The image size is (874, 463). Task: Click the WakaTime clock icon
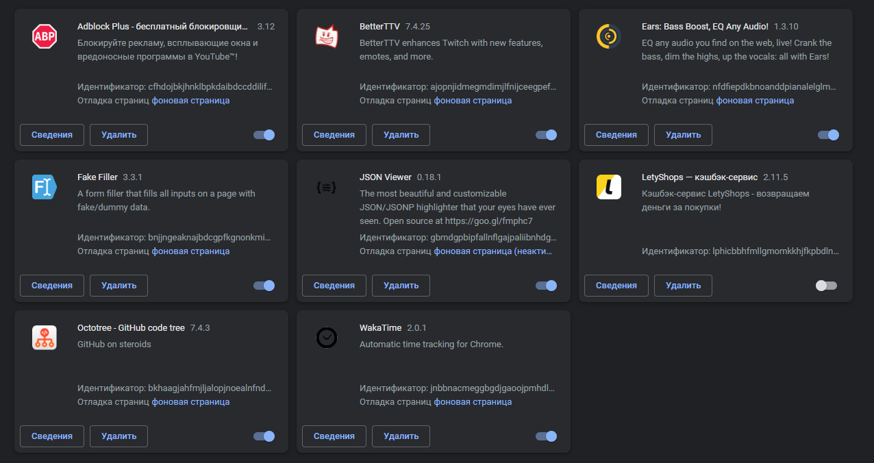[327, 338]
